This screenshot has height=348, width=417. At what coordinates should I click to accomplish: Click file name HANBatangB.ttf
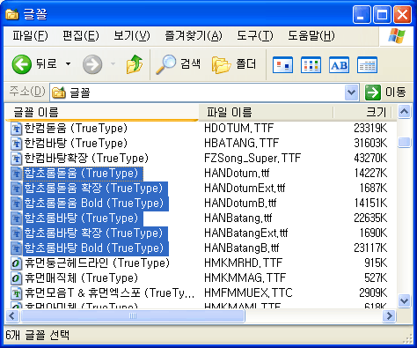(x=242, y=248)
